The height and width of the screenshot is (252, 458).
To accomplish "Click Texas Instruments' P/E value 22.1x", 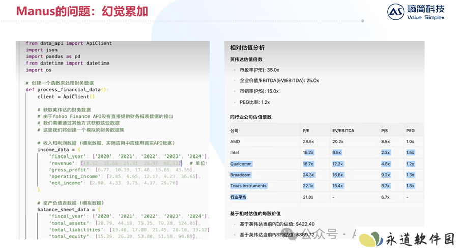I will pyautogui.click(x=308, y=186).
